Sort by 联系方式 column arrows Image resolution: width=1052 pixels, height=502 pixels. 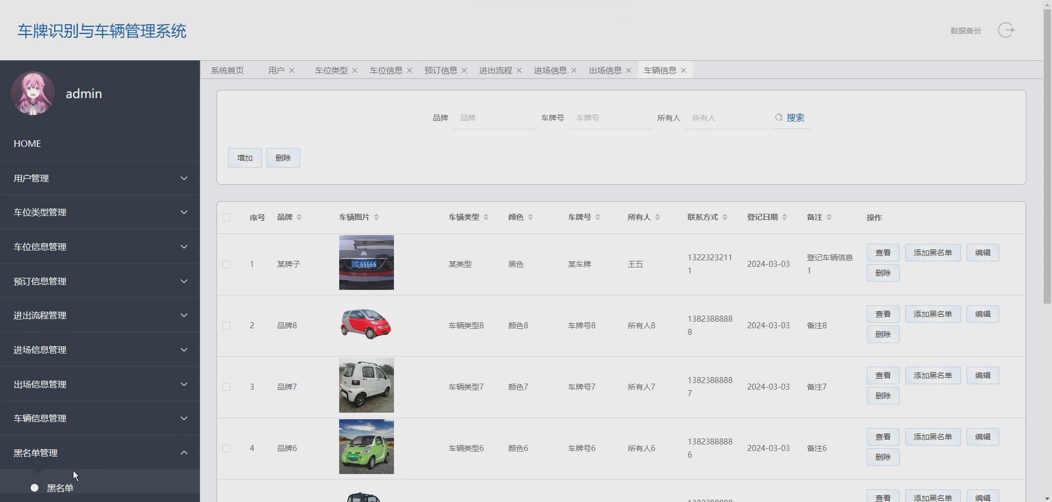pos(725,218)
